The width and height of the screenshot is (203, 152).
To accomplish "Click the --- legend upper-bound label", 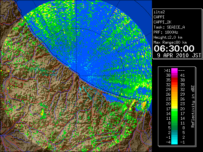I will (181, 71).
